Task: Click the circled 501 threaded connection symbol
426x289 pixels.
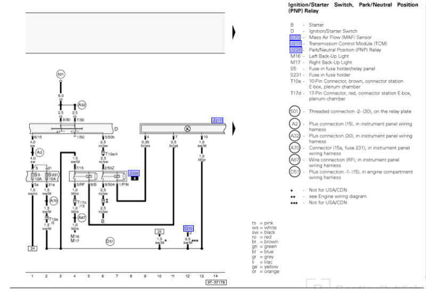Action: (61, 74)
